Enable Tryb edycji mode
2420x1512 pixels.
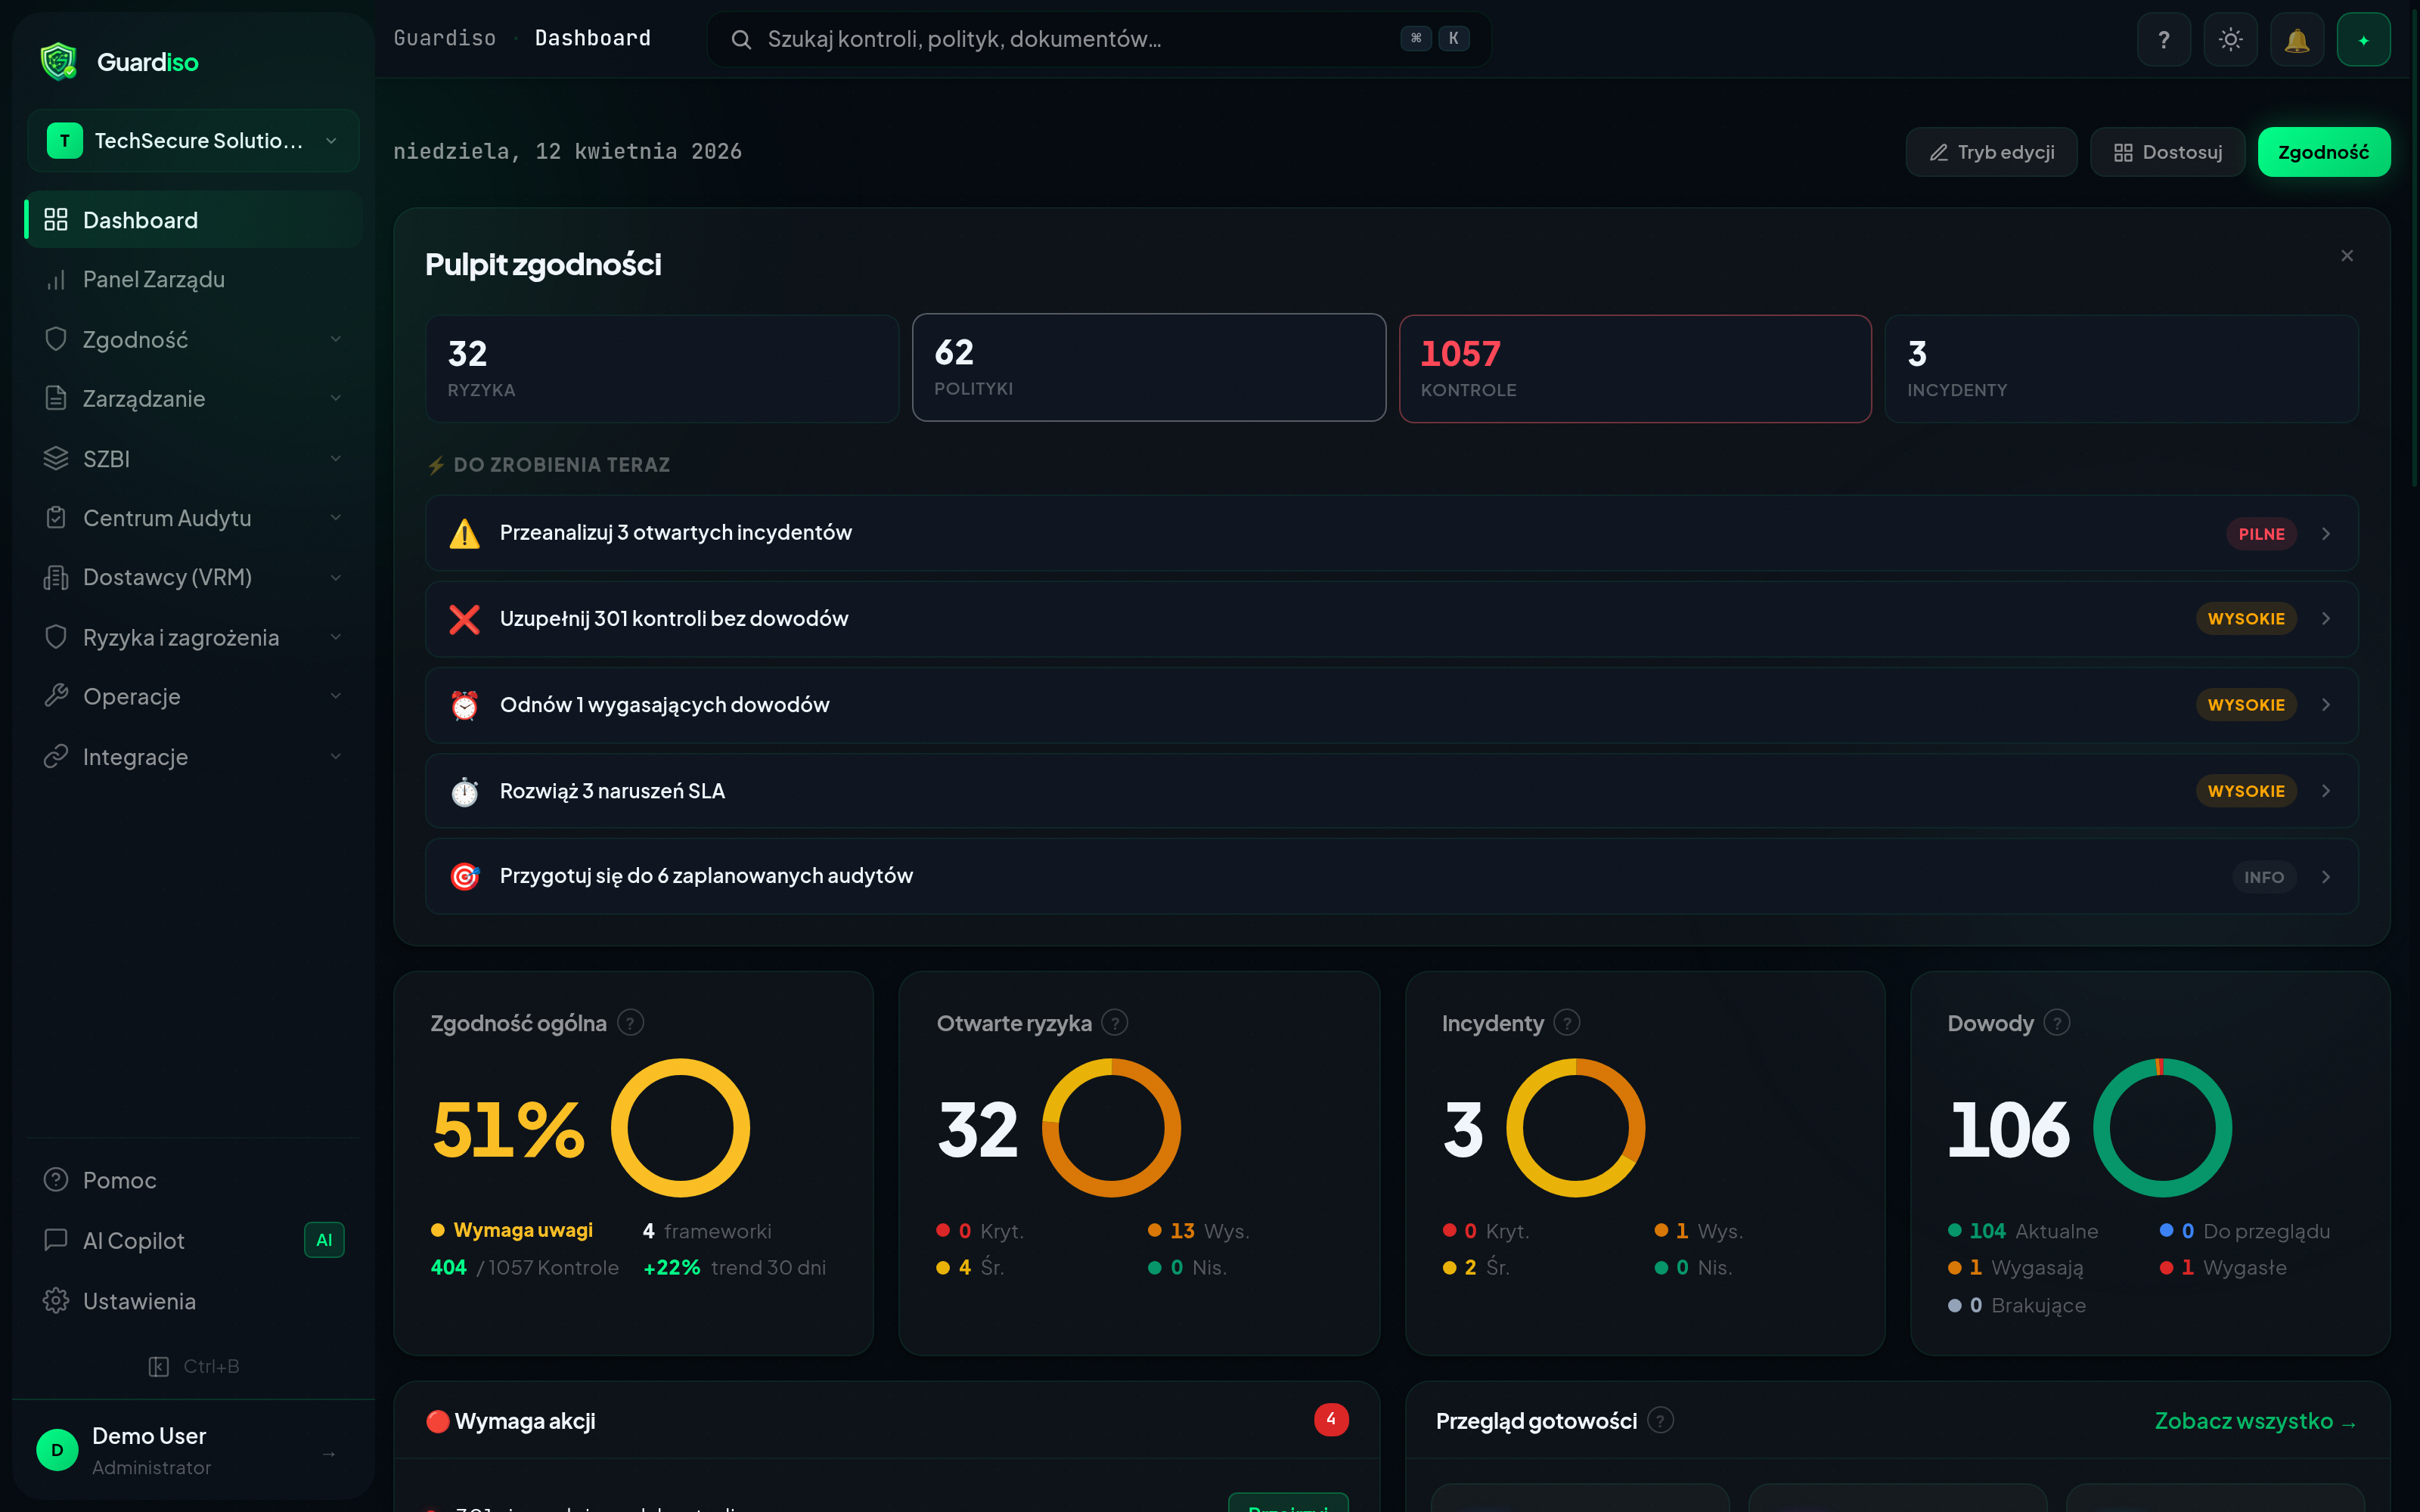[x=1990, y=152]
